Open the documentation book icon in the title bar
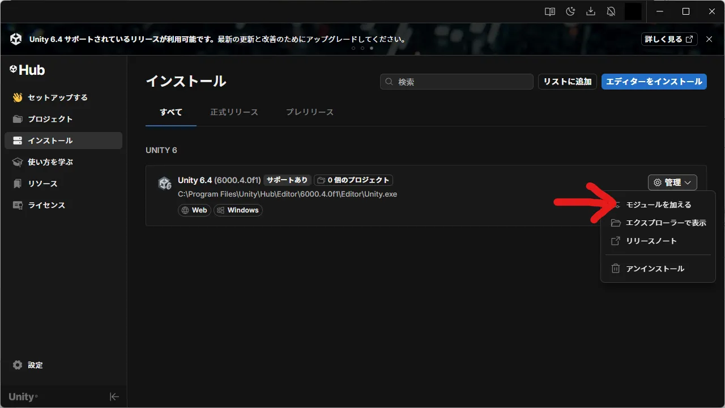 549,11
